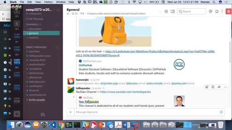Open View menu
Viewport: 232px width, 130px height.
point(38,2)
